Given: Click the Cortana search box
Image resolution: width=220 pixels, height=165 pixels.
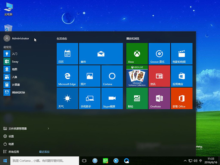Looking at the screenshot, I should click(x=44, y=161).
